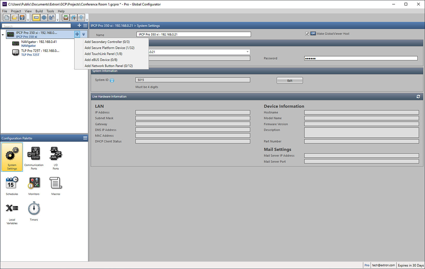Choose Add TouchLink Panel (1/8)
The image size is (425, 269).
pos(111,54)
